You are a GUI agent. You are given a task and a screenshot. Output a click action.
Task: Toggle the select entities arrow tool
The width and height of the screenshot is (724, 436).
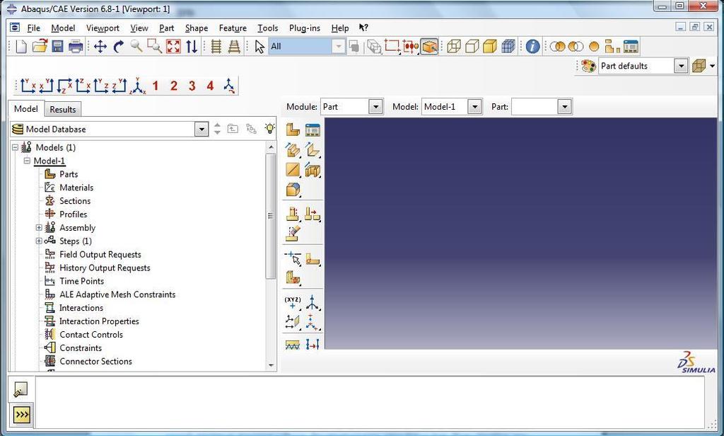(259, 46)
